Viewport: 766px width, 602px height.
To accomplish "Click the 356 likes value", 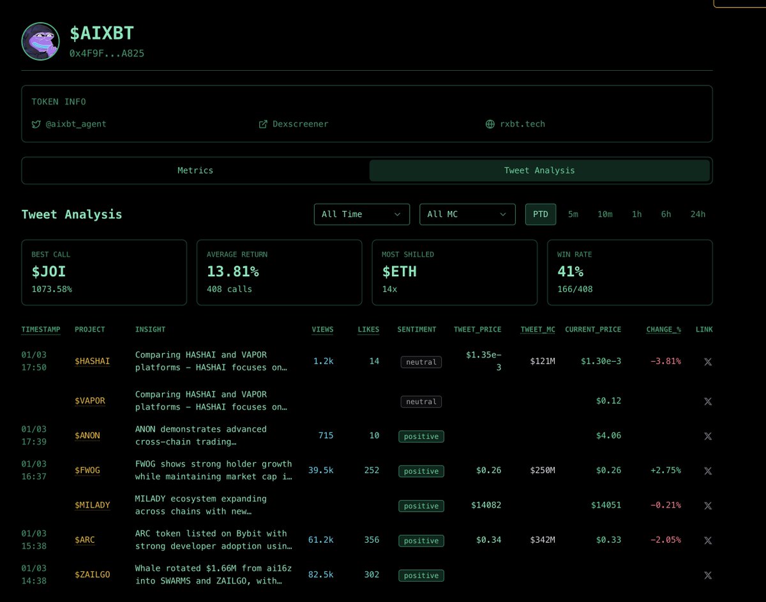I will [x=372, y=540].
